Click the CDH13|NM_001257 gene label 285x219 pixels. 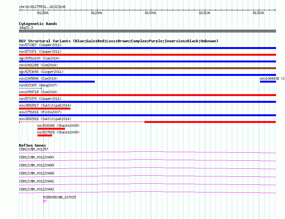[x=34, y=149]
